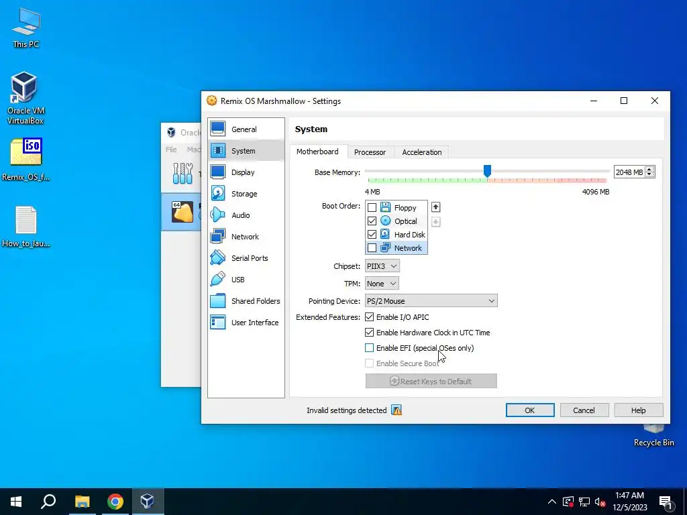This screenshot has height=515, width=687.
Task: Open File Explorer from taskbar
Action: [x=82, y=502]
